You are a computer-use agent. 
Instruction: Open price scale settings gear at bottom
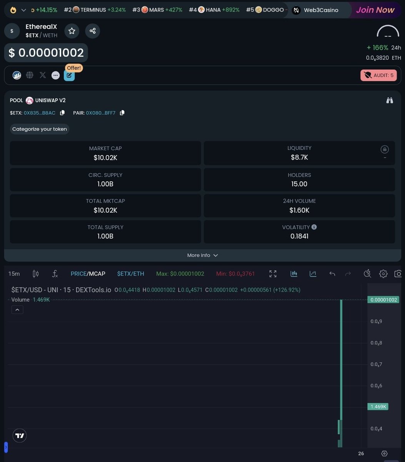384,454
